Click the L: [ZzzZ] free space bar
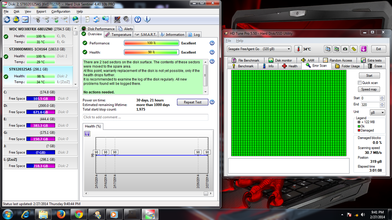Viewport: 392px width, 220px height. (x=41, y=166)
